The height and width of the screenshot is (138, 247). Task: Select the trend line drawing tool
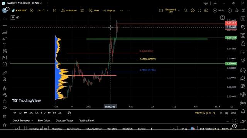[x=5, y=25]
